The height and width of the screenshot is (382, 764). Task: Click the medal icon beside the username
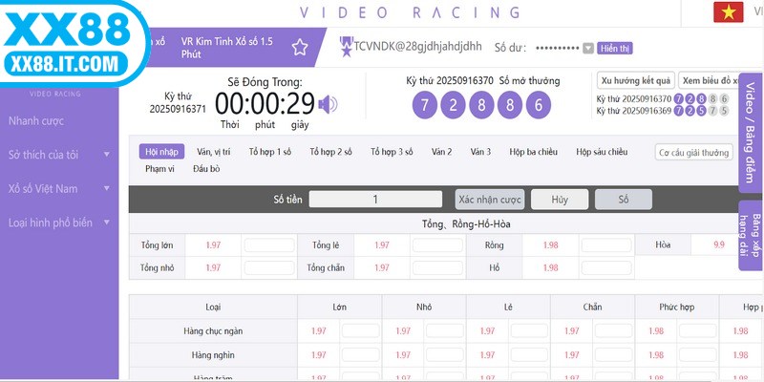coord(347,45)
